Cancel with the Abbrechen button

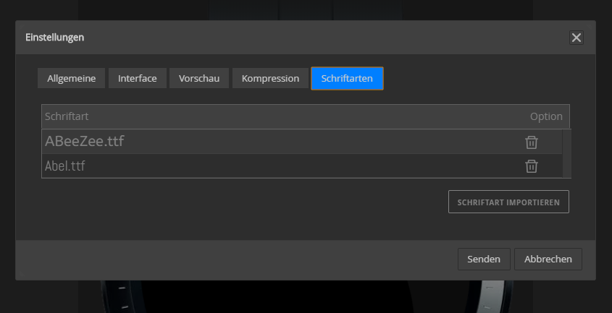tap(548, 260)
